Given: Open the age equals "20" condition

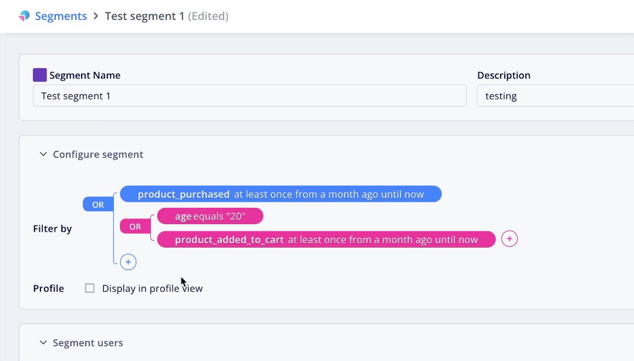Looking at the screenshot, I should tap(210, 216).
